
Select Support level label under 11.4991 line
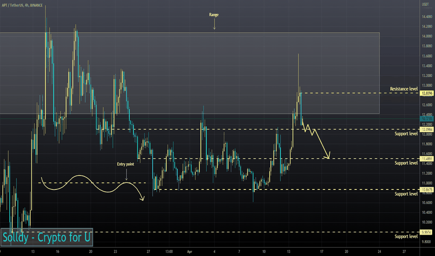(x=406, y=163)
